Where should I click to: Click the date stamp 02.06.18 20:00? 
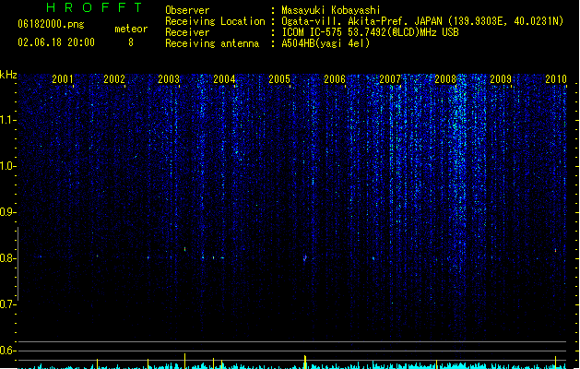coord(56,42)
